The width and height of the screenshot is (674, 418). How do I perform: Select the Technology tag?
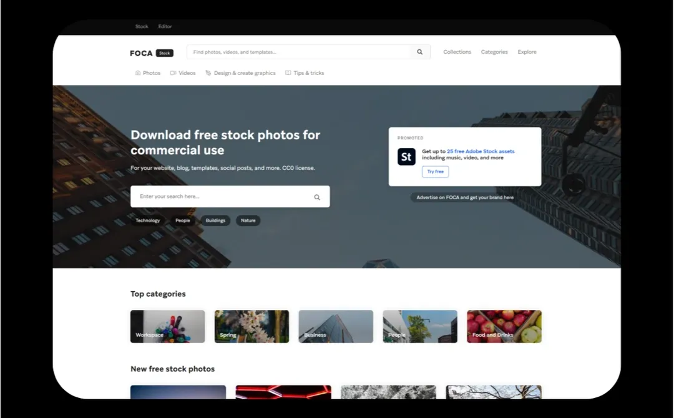coord(147,221)
